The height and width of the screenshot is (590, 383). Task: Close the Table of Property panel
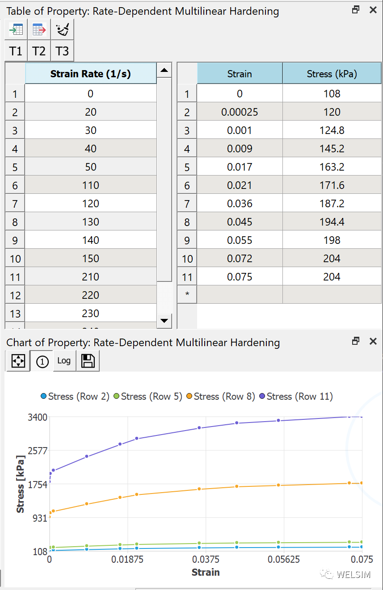click(373, 10)
